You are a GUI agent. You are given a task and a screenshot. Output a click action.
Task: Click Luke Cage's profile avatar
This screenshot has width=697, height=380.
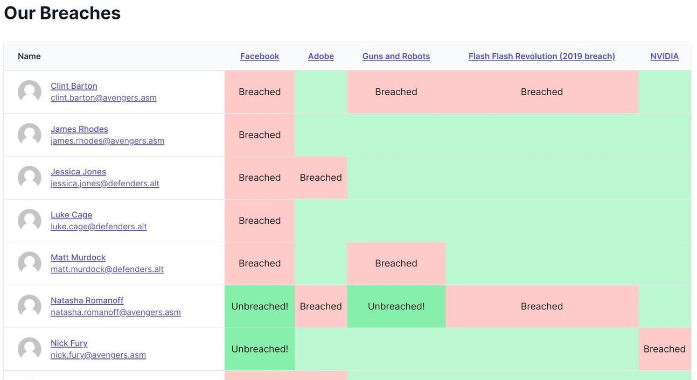tap(30, 221)
